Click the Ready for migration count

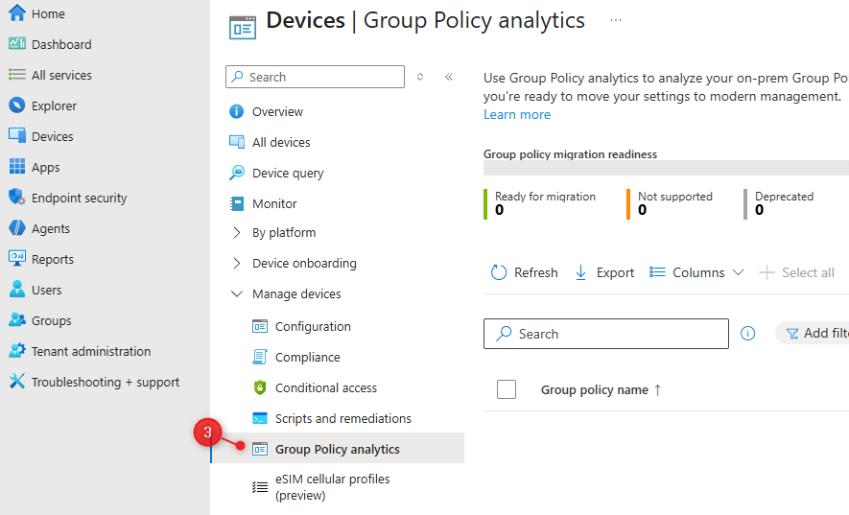(x=499, y=210)
